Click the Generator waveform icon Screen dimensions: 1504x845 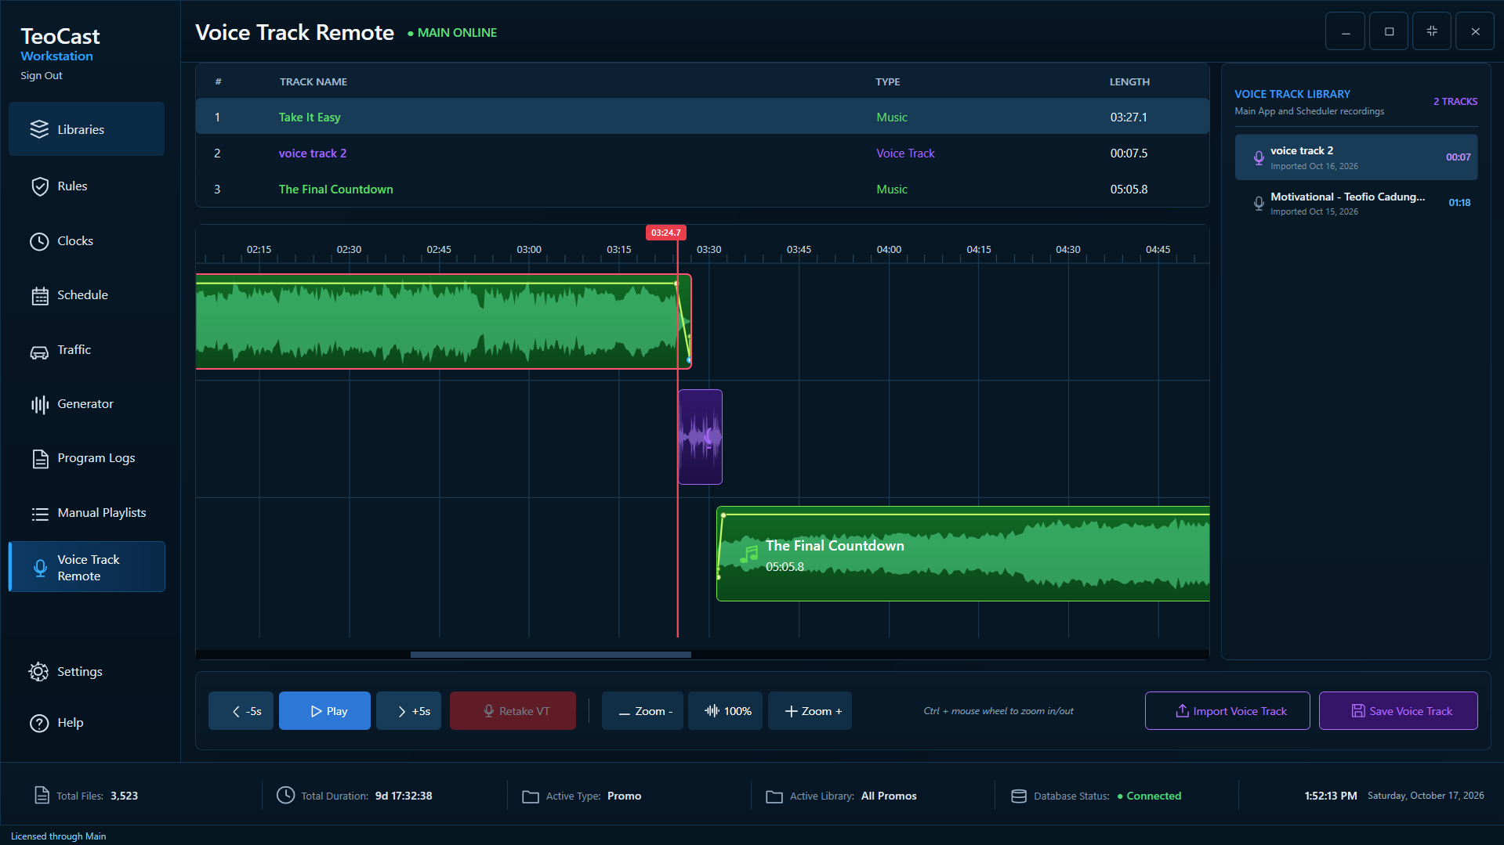39,404
